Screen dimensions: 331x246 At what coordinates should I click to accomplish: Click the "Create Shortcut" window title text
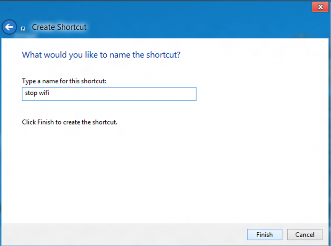(59, 27)
